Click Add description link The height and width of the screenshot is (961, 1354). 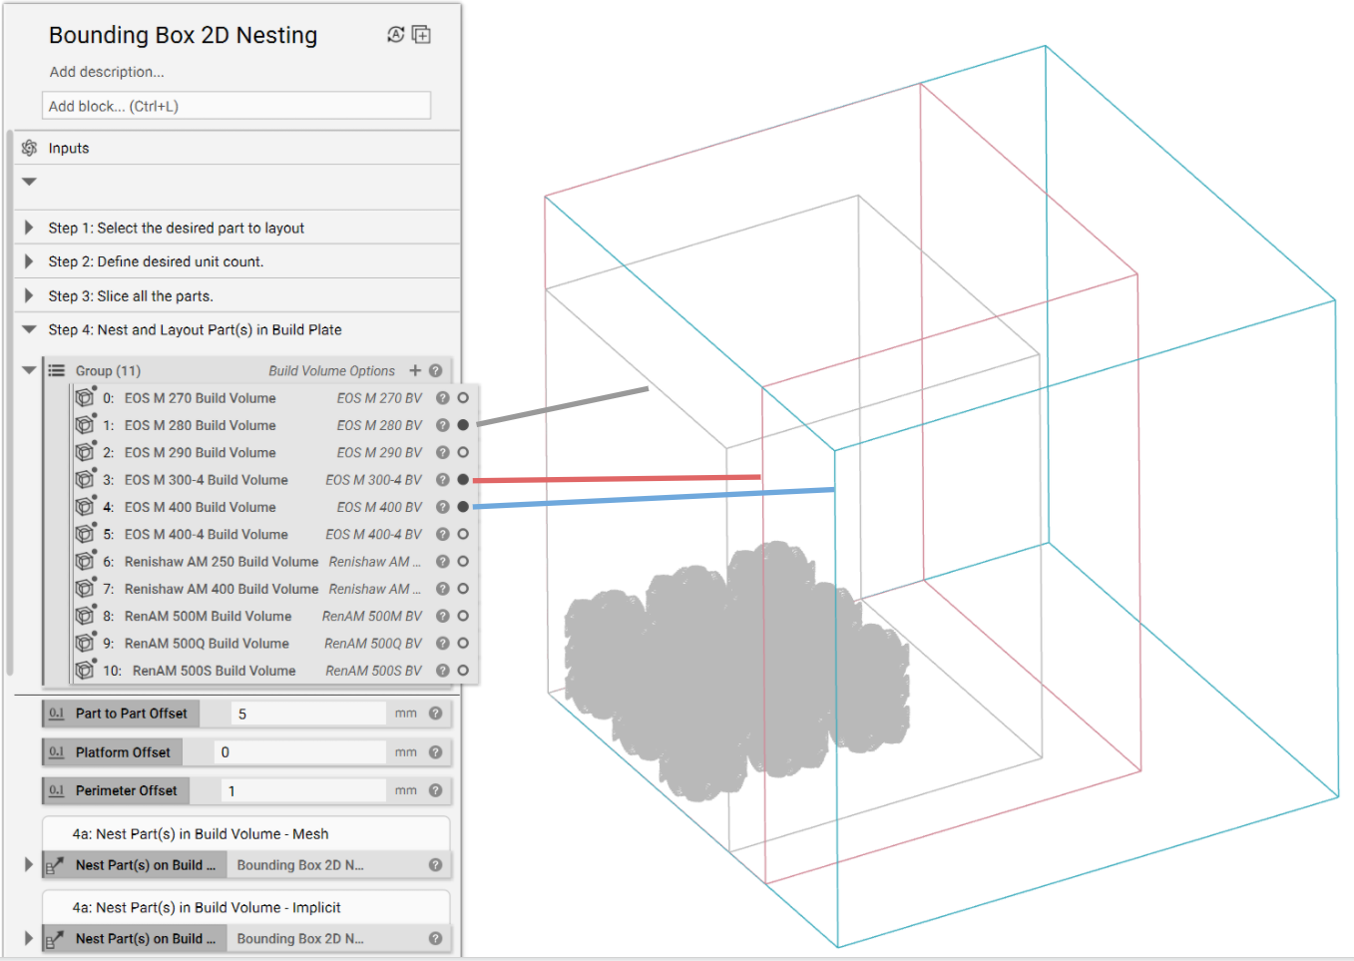[107, 72]
